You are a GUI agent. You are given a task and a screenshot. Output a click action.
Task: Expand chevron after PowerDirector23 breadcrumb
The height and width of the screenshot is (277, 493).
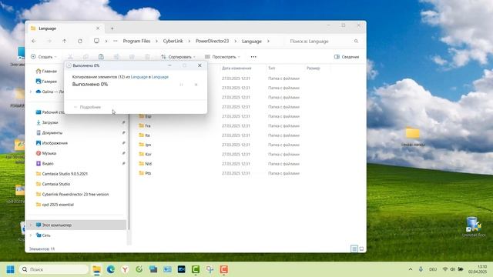point(236,41)
